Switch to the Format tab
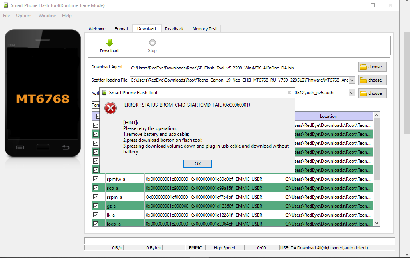 pyautogui.click(x=121, y=29)
